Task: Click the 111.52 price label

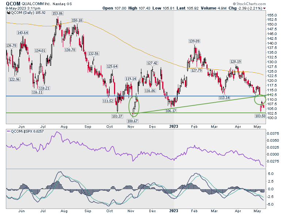Action: [x=108, y=101]
